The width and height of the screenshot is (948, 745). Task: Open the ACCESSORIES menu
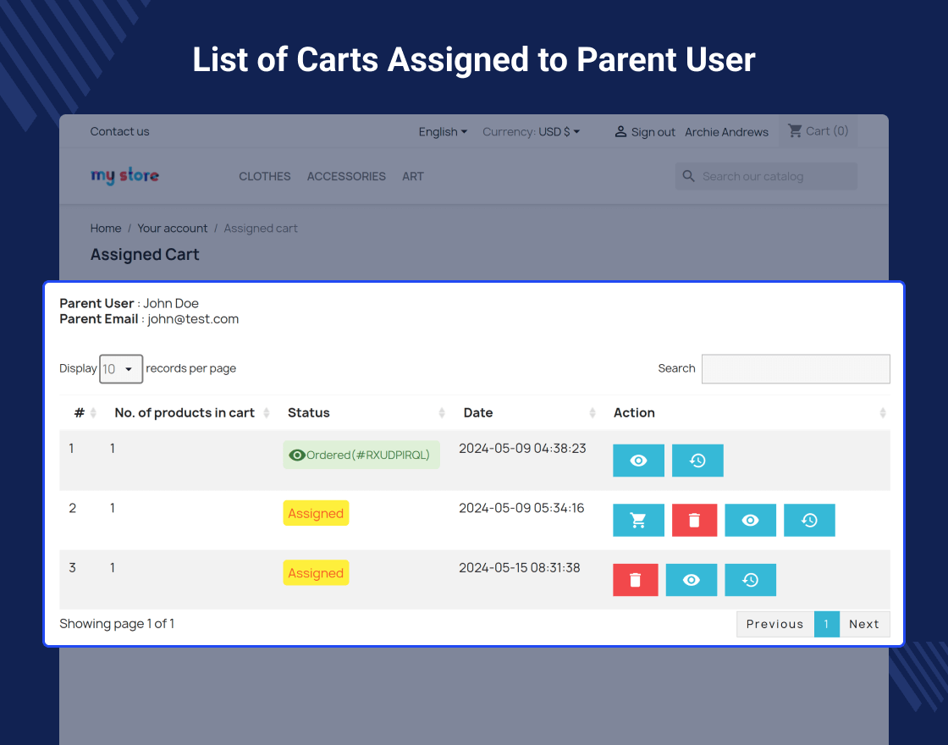click(346, 177)
